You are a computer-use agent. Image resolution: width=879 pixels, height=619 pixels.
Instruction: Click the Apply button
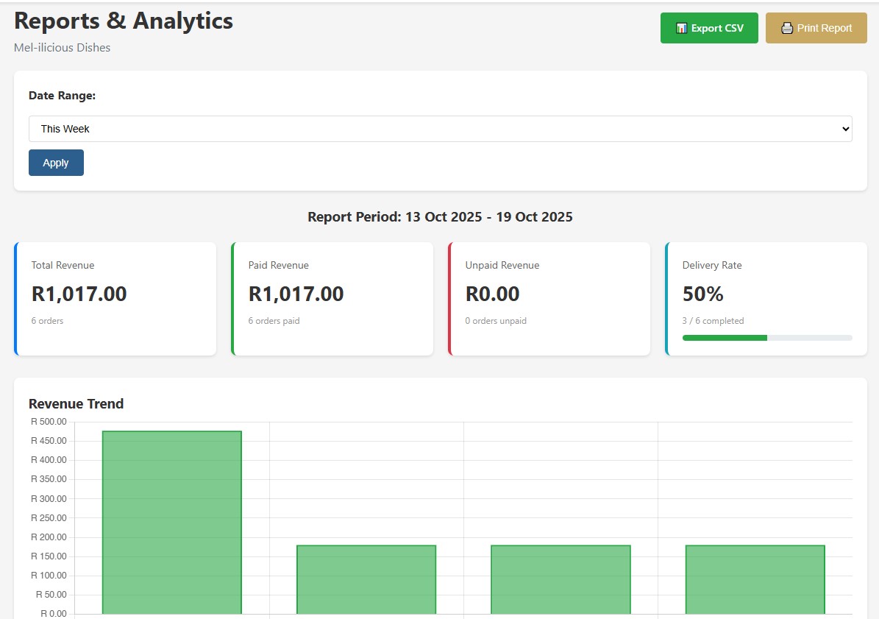tap(56, 162)
